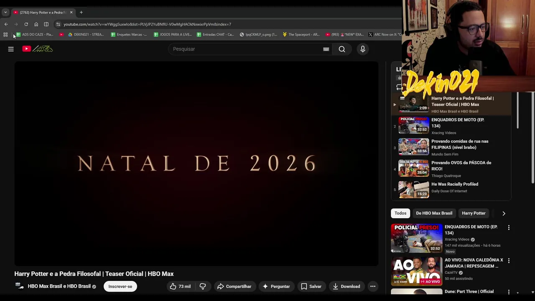This screenshot has width=535, height=301.
Task: Play playlist item Provando comidas de rua nas FILIPINAS
Action: coord(451,147)
